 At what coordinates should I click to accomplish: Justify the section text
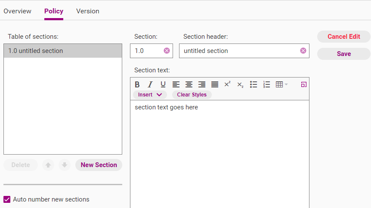point(215,85)
